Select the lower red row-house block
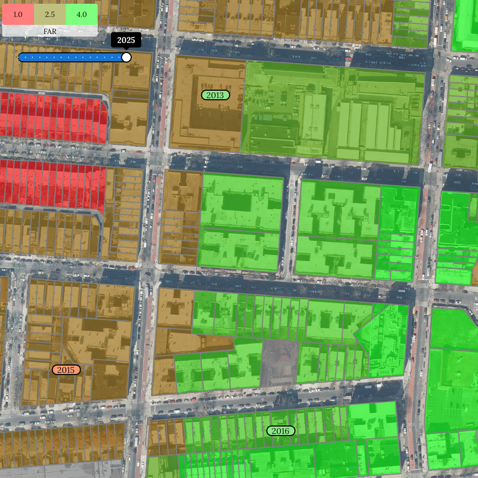This screenshot has width=478, height=478. coord(50,184)
